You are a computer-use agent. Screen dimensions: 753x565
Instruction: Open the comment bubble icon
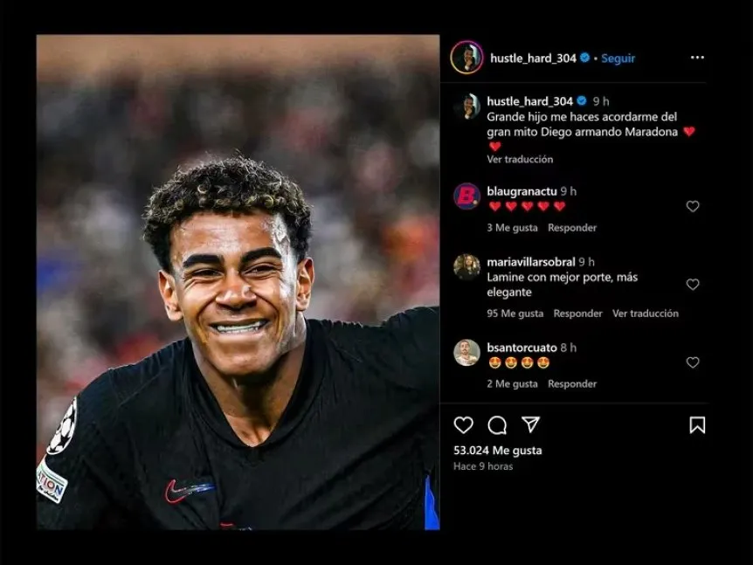[497, 424]
